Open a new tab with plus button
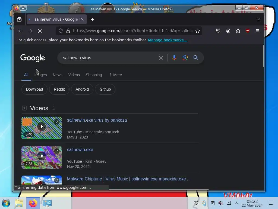278x209 pixels. click(92, 20)
